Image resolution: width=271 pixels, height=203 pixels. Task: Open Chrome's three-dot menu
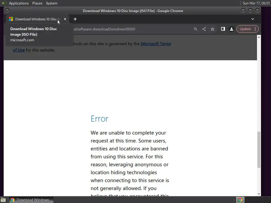[x=255, y=29]
